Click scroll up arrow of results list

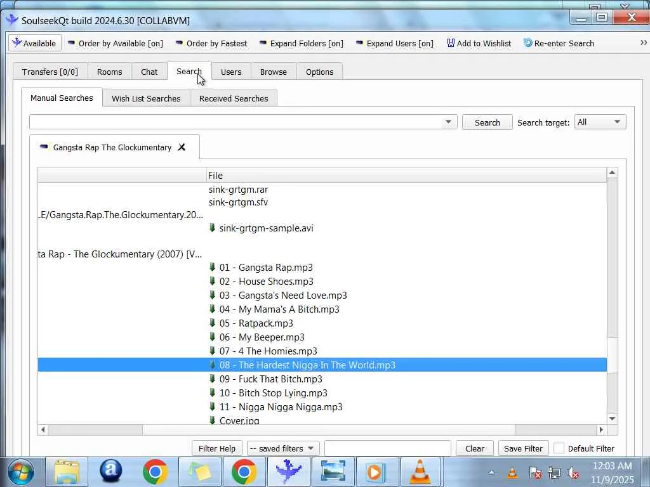click(613, 172)
